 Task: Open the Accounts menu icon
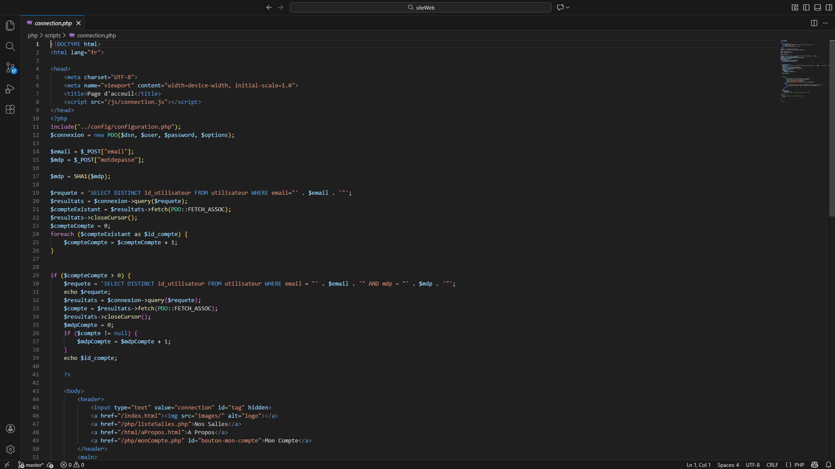coord(10,429)
